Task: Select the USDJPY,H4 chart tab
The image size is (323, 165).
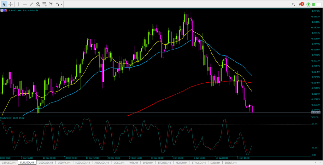Action: [63, 163]
